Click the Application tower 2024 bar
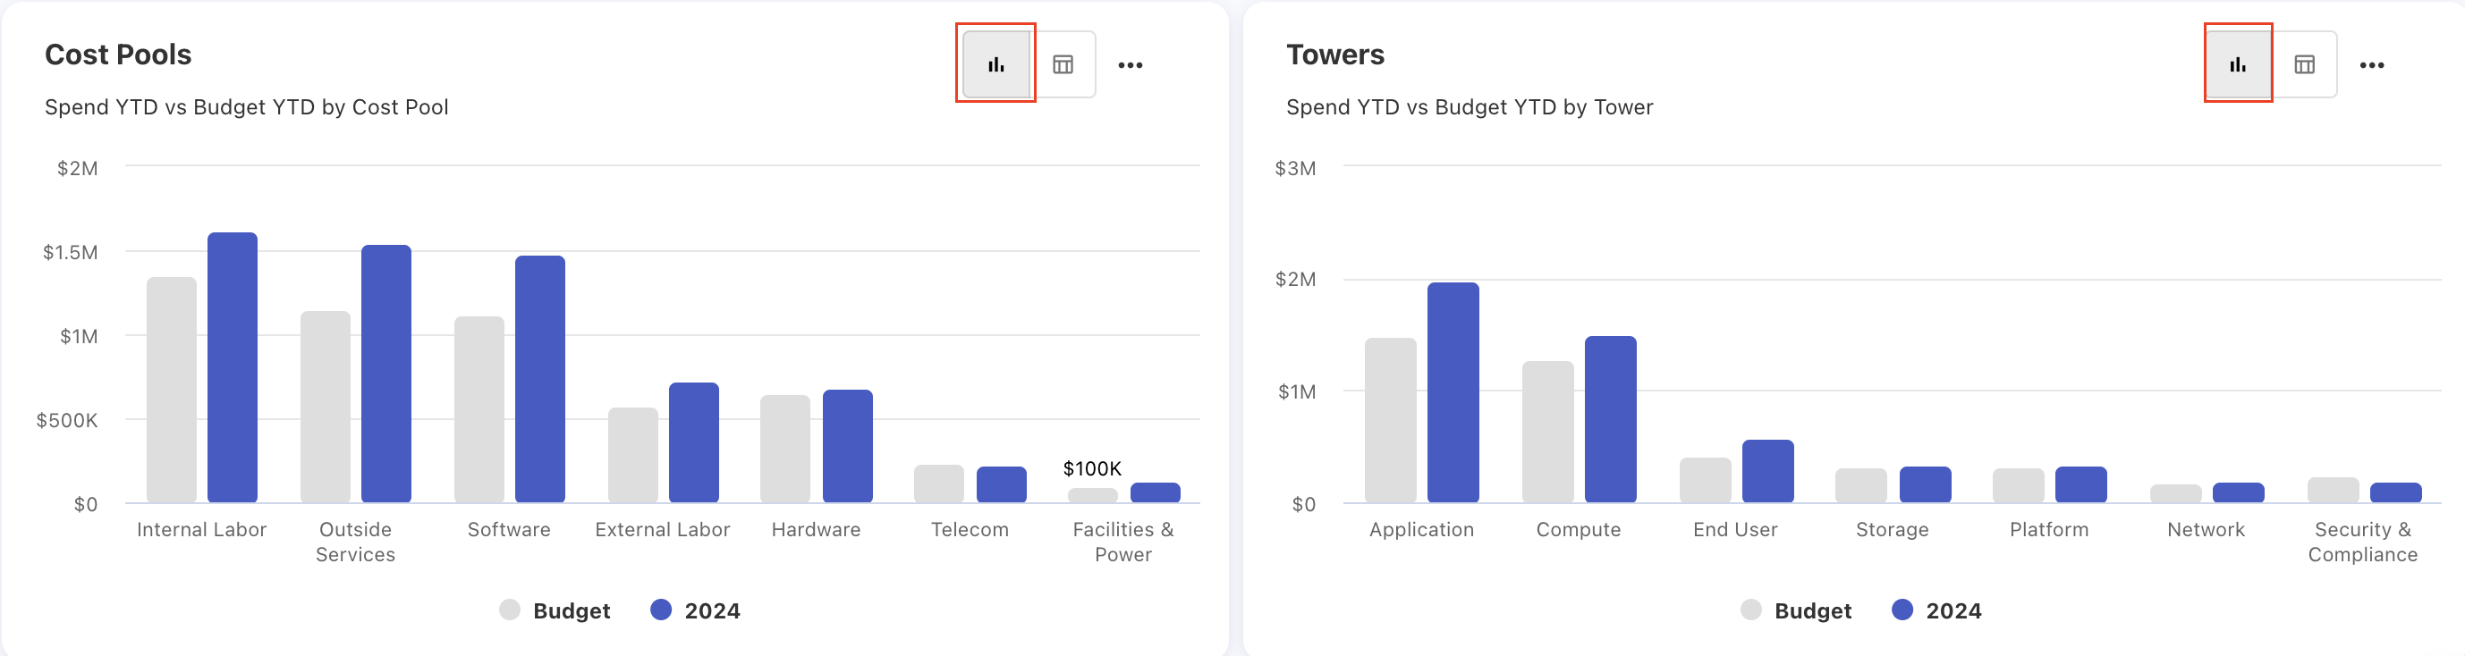Image resolution: width=2465 pixels, height=656 pixels. pyautogui.click(x=1453, y=392)
